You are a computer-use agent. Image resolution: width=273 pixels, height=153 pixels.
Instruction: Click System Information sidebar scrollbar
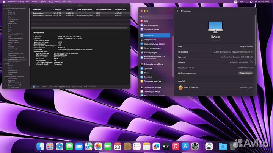pos(30,37)
